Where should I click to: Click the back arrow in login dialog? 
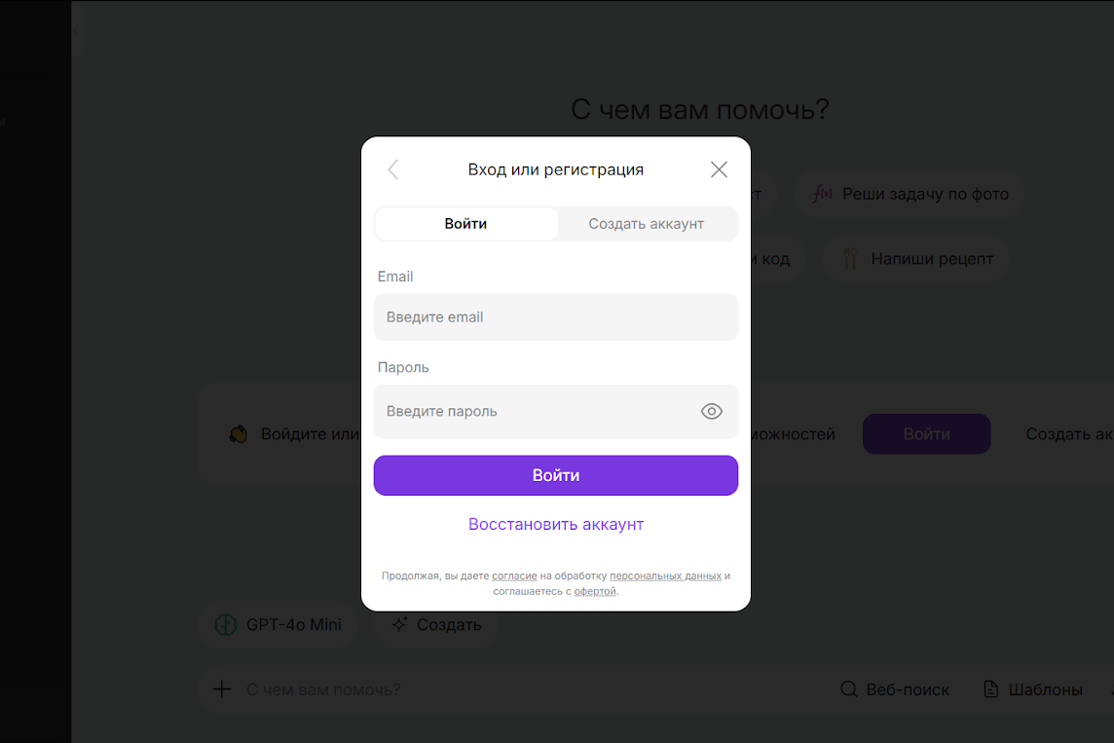click(x=393, y=169)
